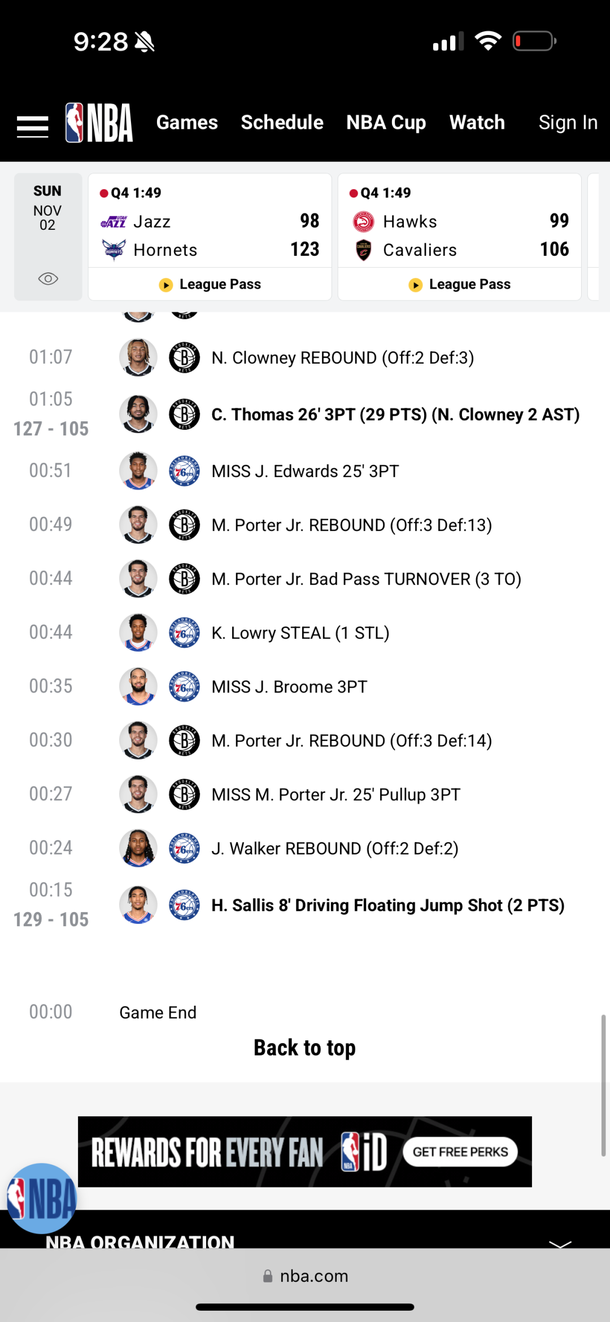Image resolution: width=610 pixels, height=1322 pixels.
Task: Open the Games menu item
Action: click(x=187, y=123)
